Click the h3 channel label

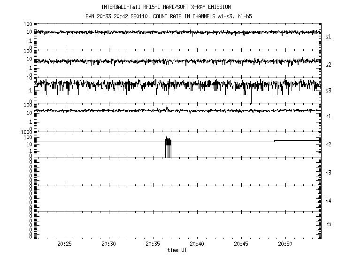[x=329, y=173]
